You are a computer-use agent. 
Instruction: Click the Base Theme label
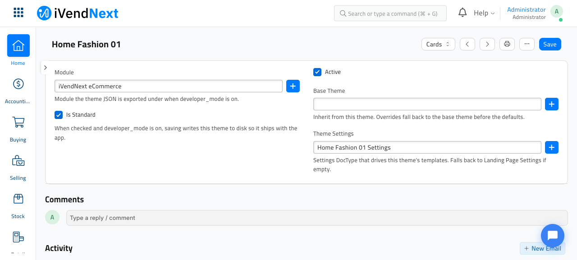click(329, 91)
